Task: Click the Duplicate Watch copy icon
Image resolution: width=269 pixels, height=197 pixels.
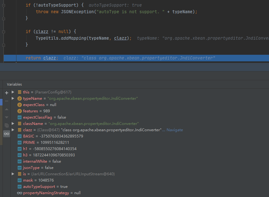Action: pyautogui.click(x=7, y=126)
